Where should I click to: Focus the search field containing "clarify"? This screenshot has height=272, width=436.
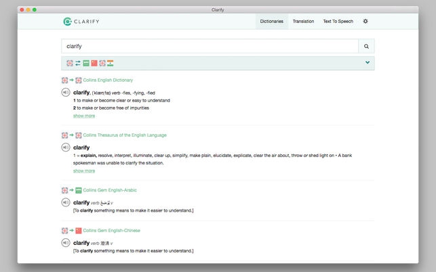[x=210, y=46]
